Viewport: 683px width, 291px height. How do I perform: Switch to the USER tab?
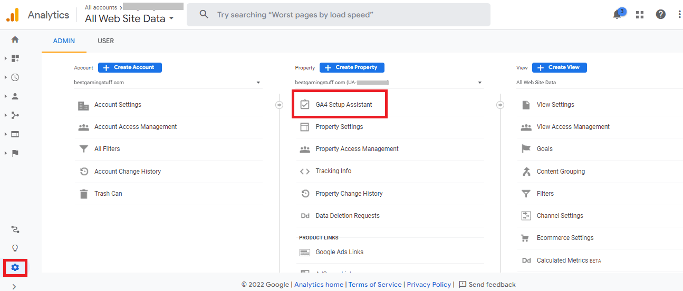(106, 41)
